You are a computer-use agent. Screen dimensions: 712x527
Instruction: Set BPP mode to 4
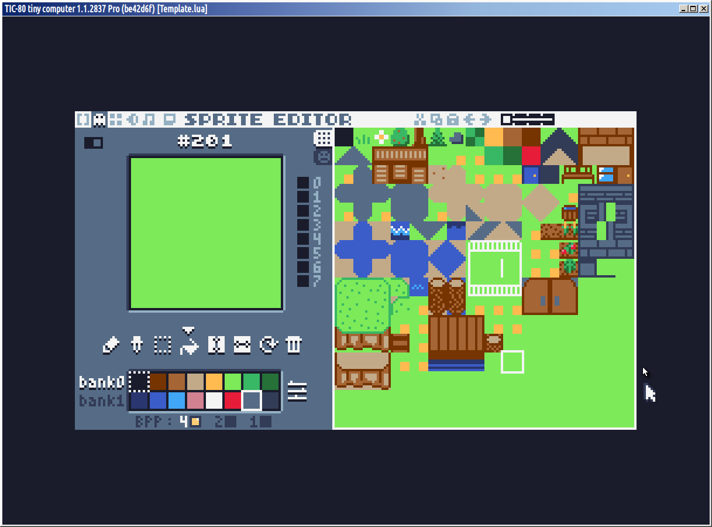click(190, 422)
